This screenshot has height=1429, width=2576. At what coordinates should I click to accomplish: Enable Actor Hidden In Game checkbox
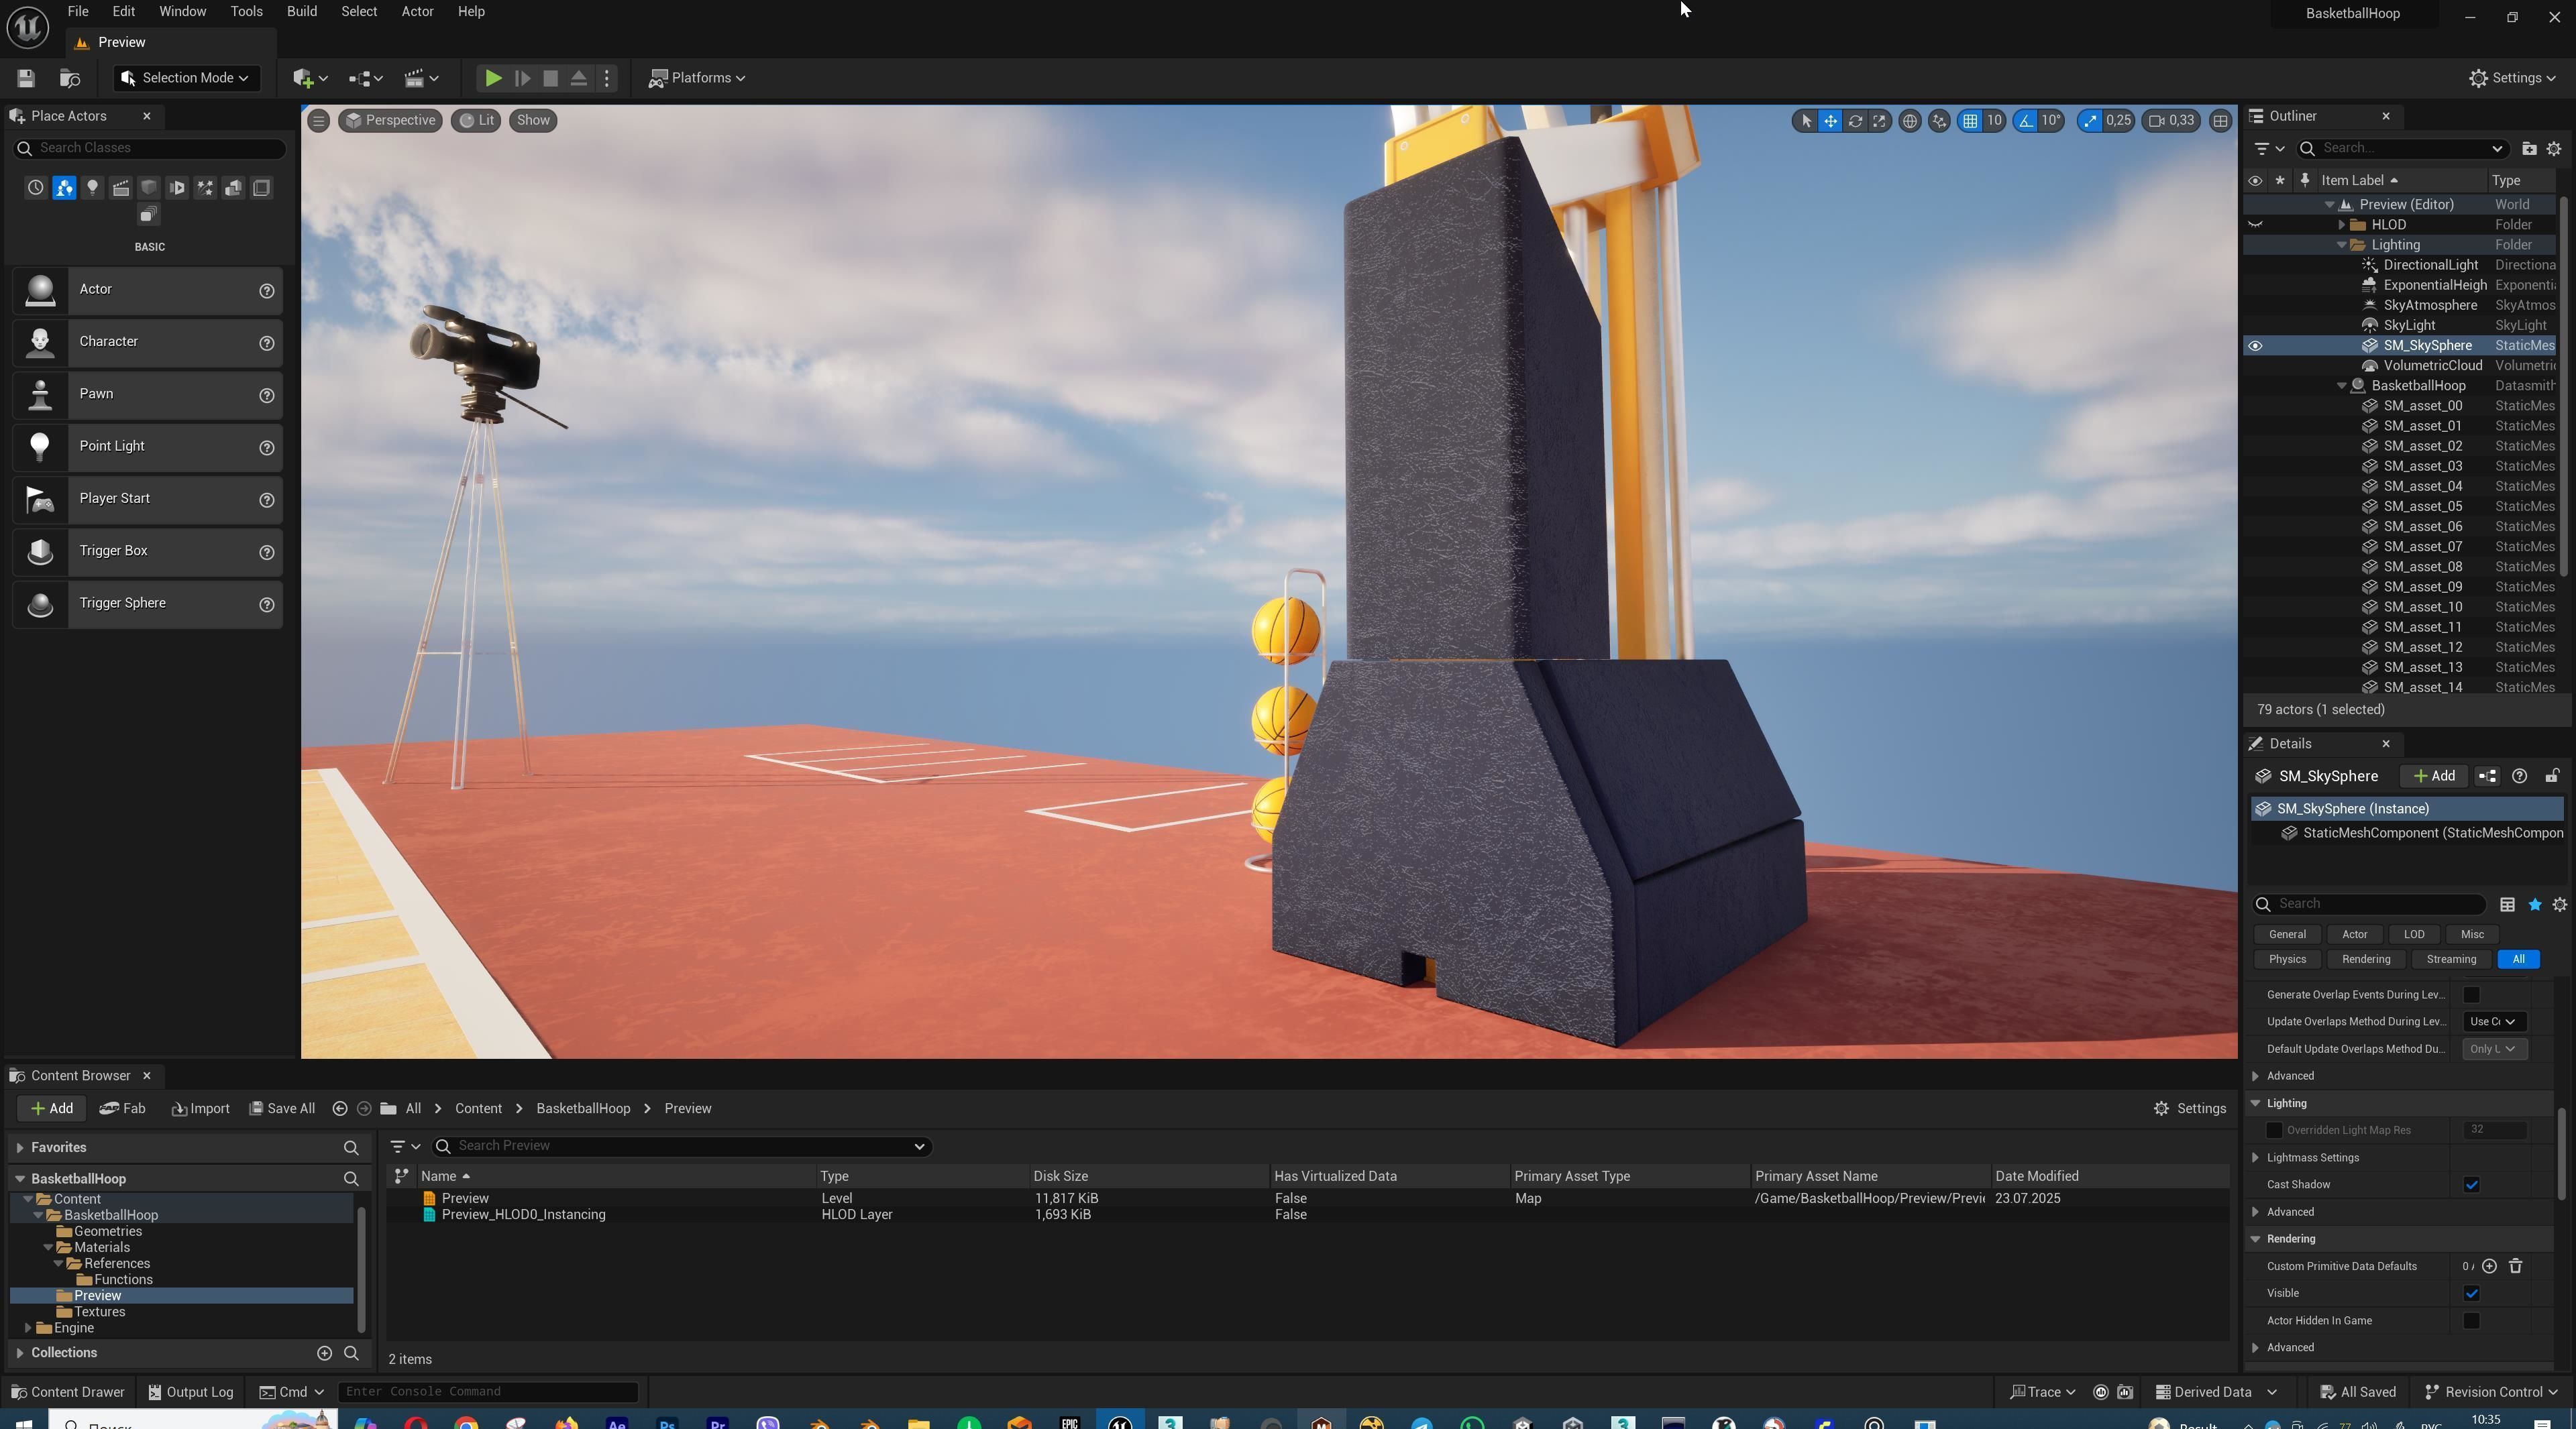pyautogui.click(x=2471, y=1321)
